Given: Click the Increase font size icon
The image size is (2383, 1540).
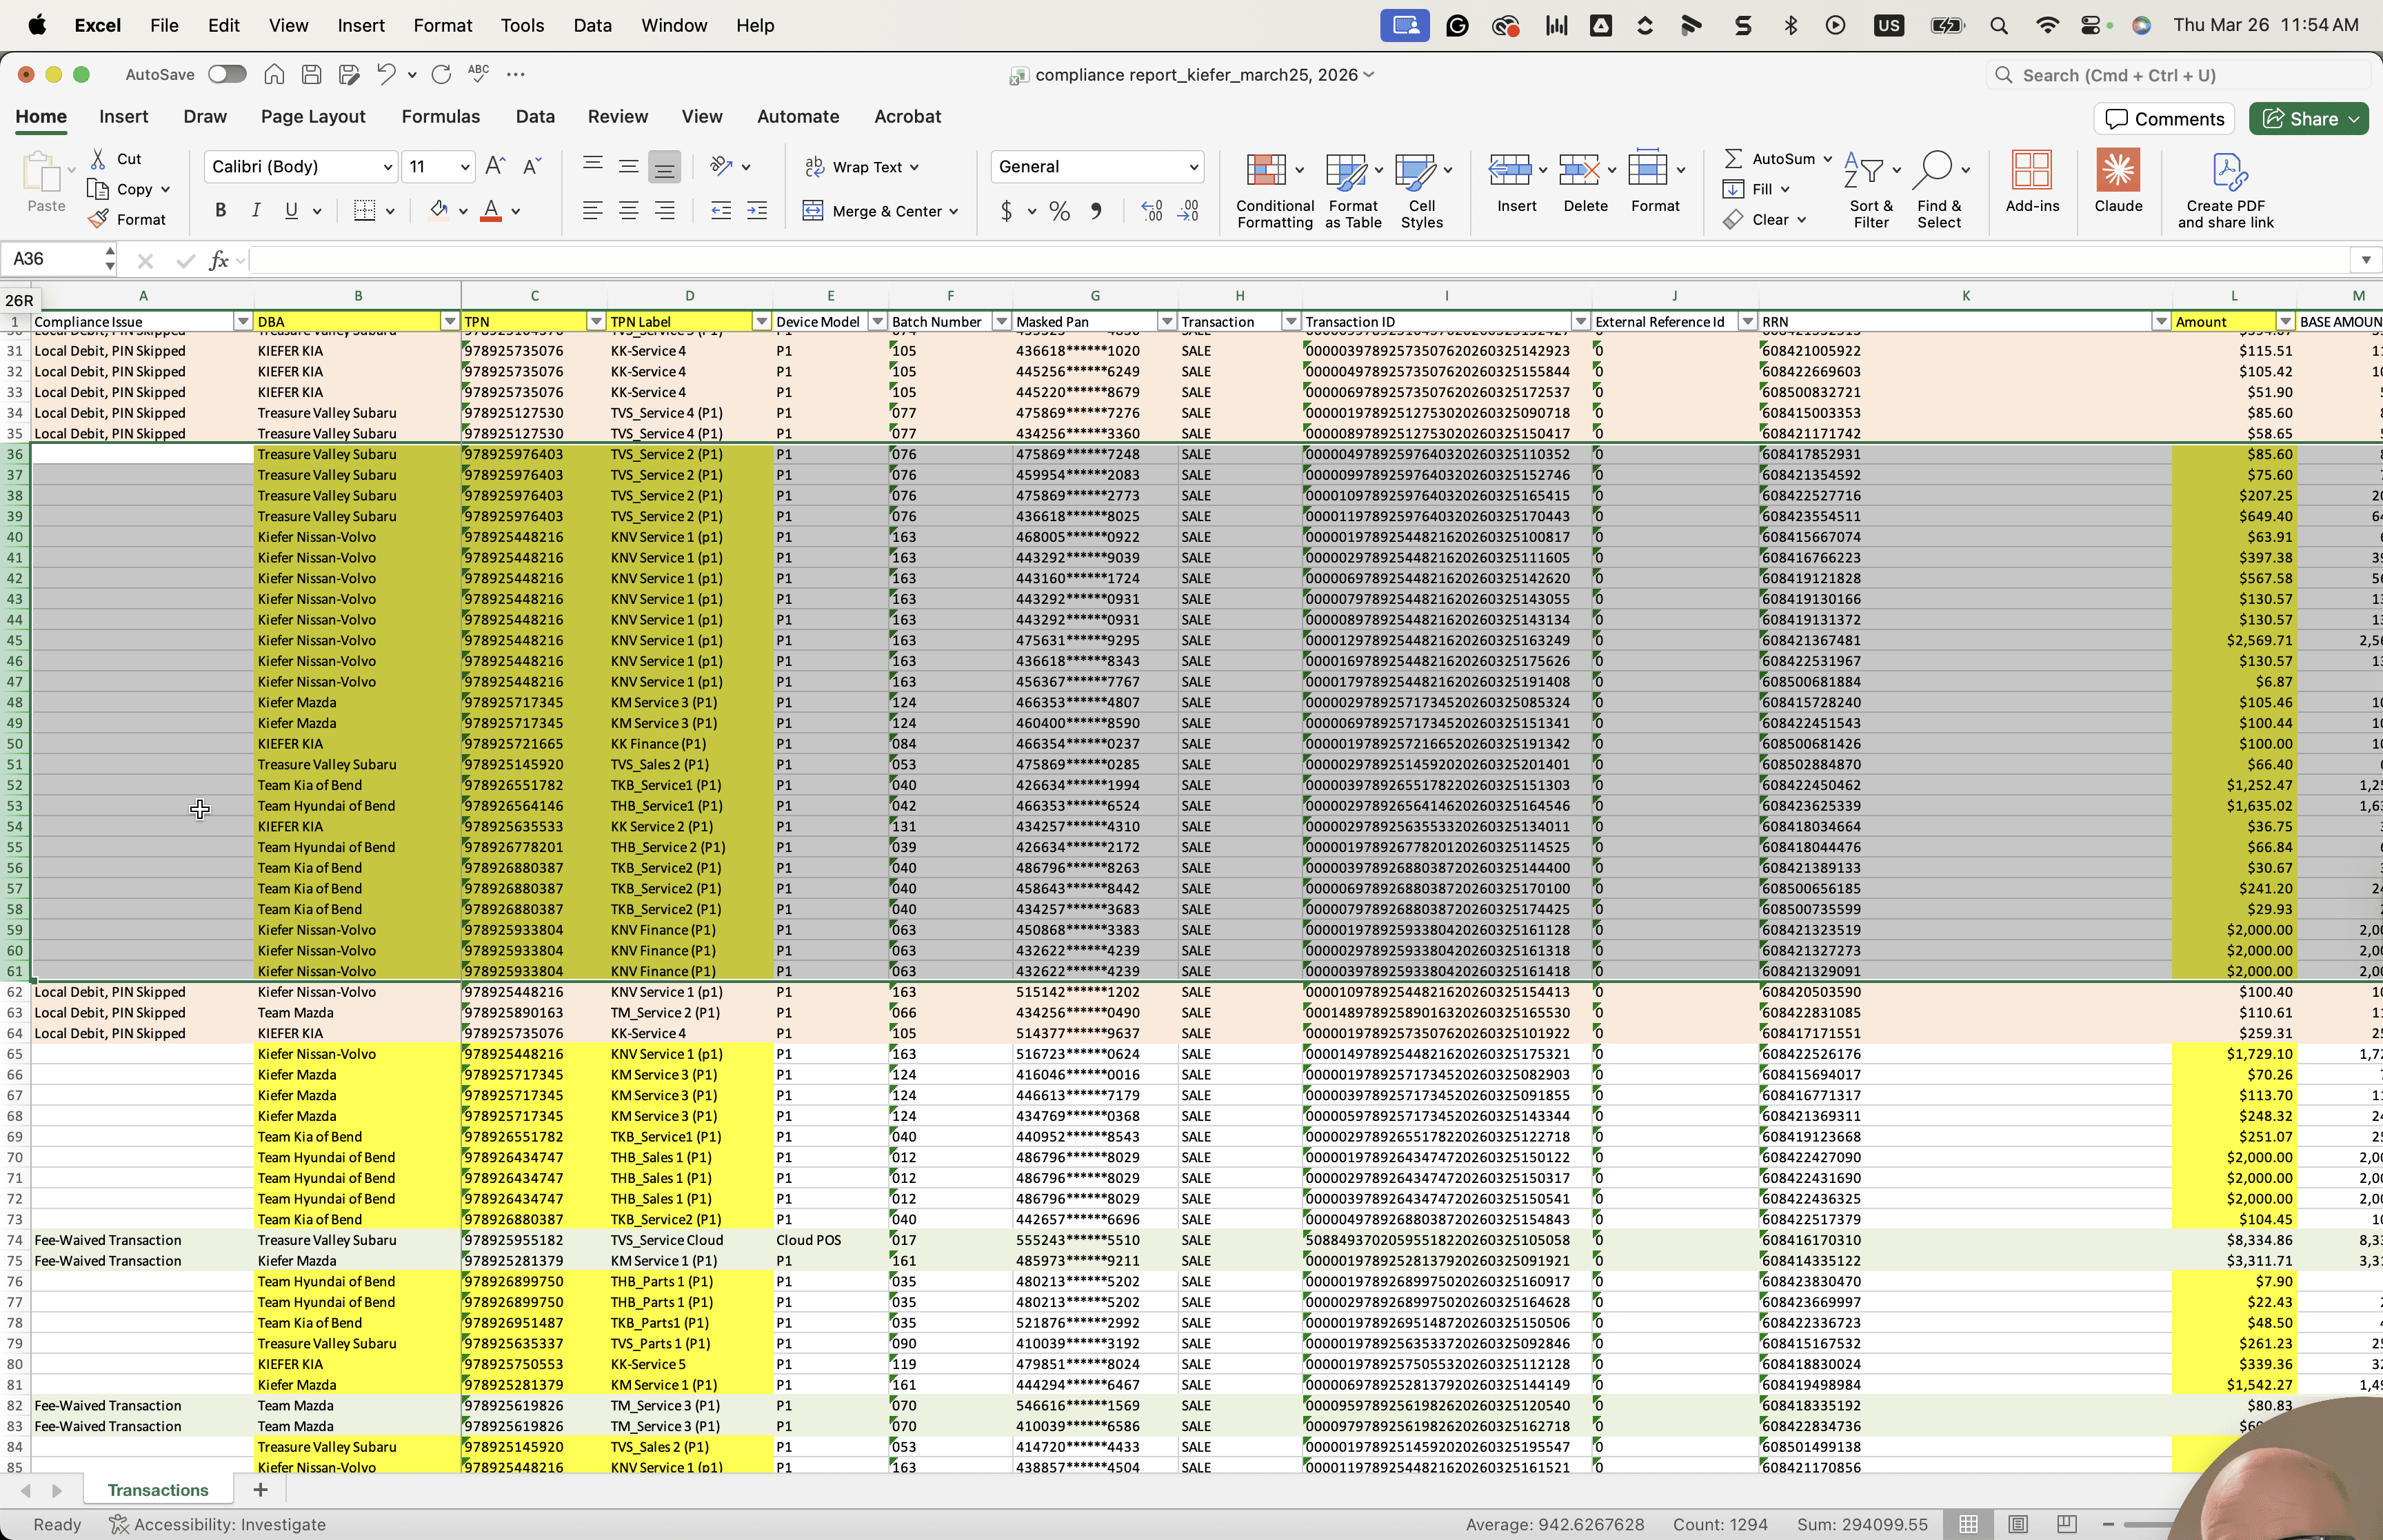Looking at the screenshot, I should pos(494,166).
